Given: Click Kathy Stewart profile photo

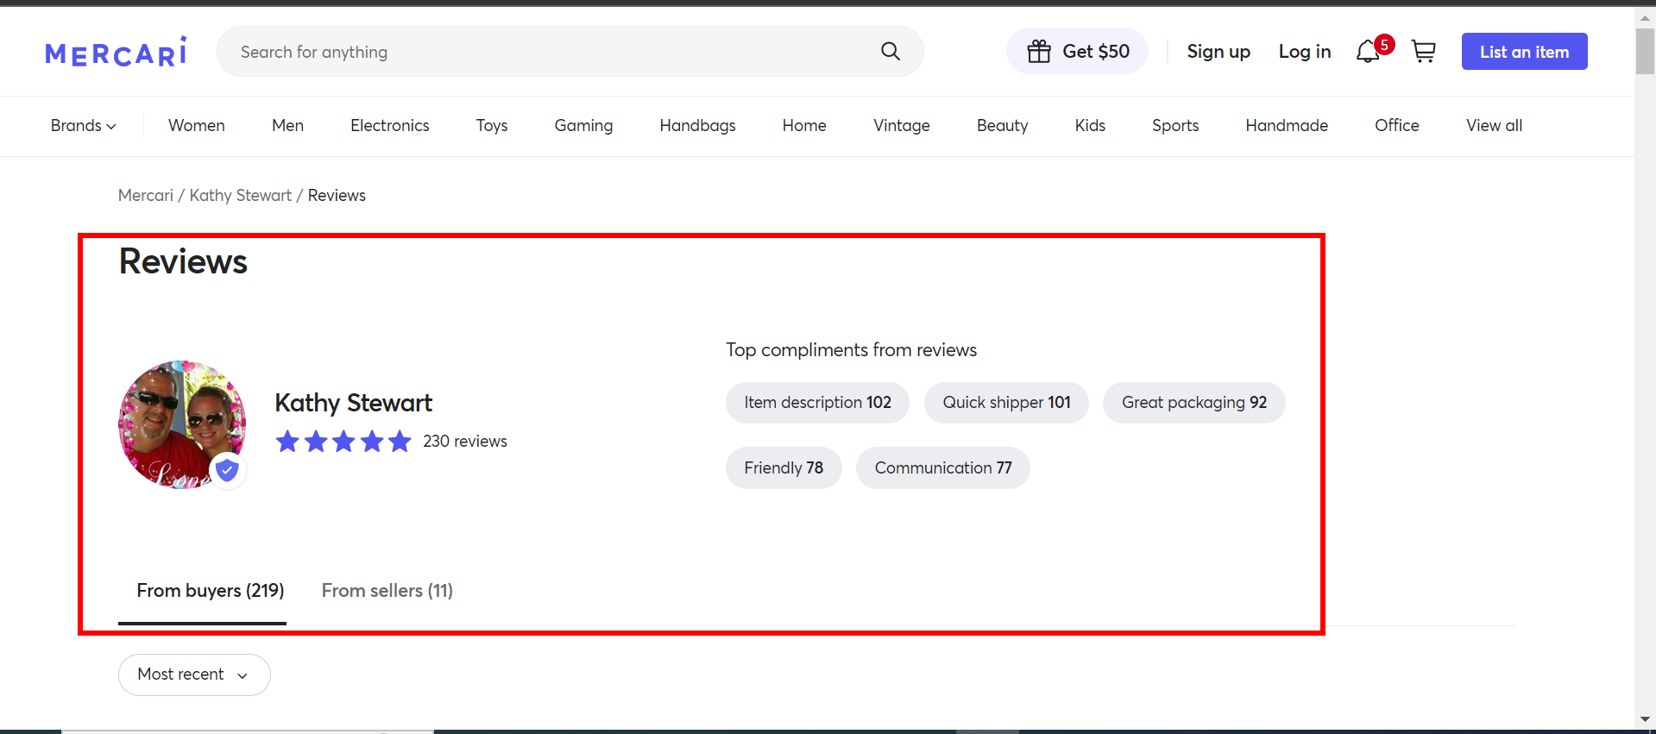Looking at the screenshot, I should tap(182, 424).
